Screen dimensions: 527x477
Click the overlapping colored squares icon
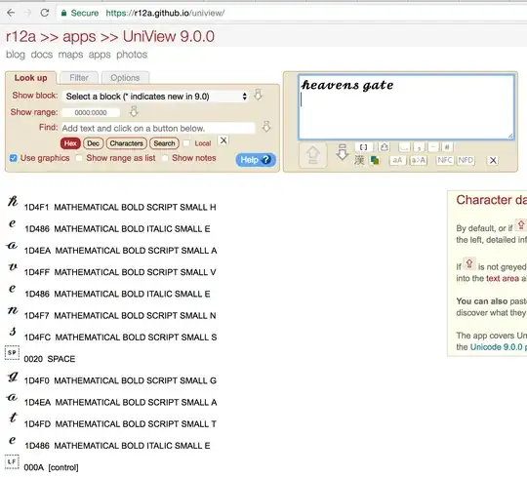(375, 160)
